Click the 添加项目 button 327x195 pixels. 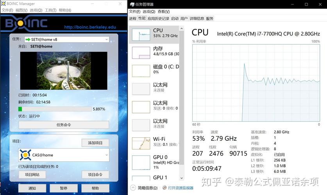(x=95, y=143)
